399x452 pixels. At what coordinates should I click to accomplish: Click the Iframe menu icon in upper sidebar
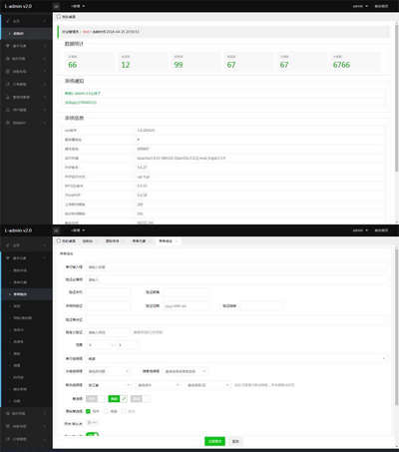tap(8, 123)
